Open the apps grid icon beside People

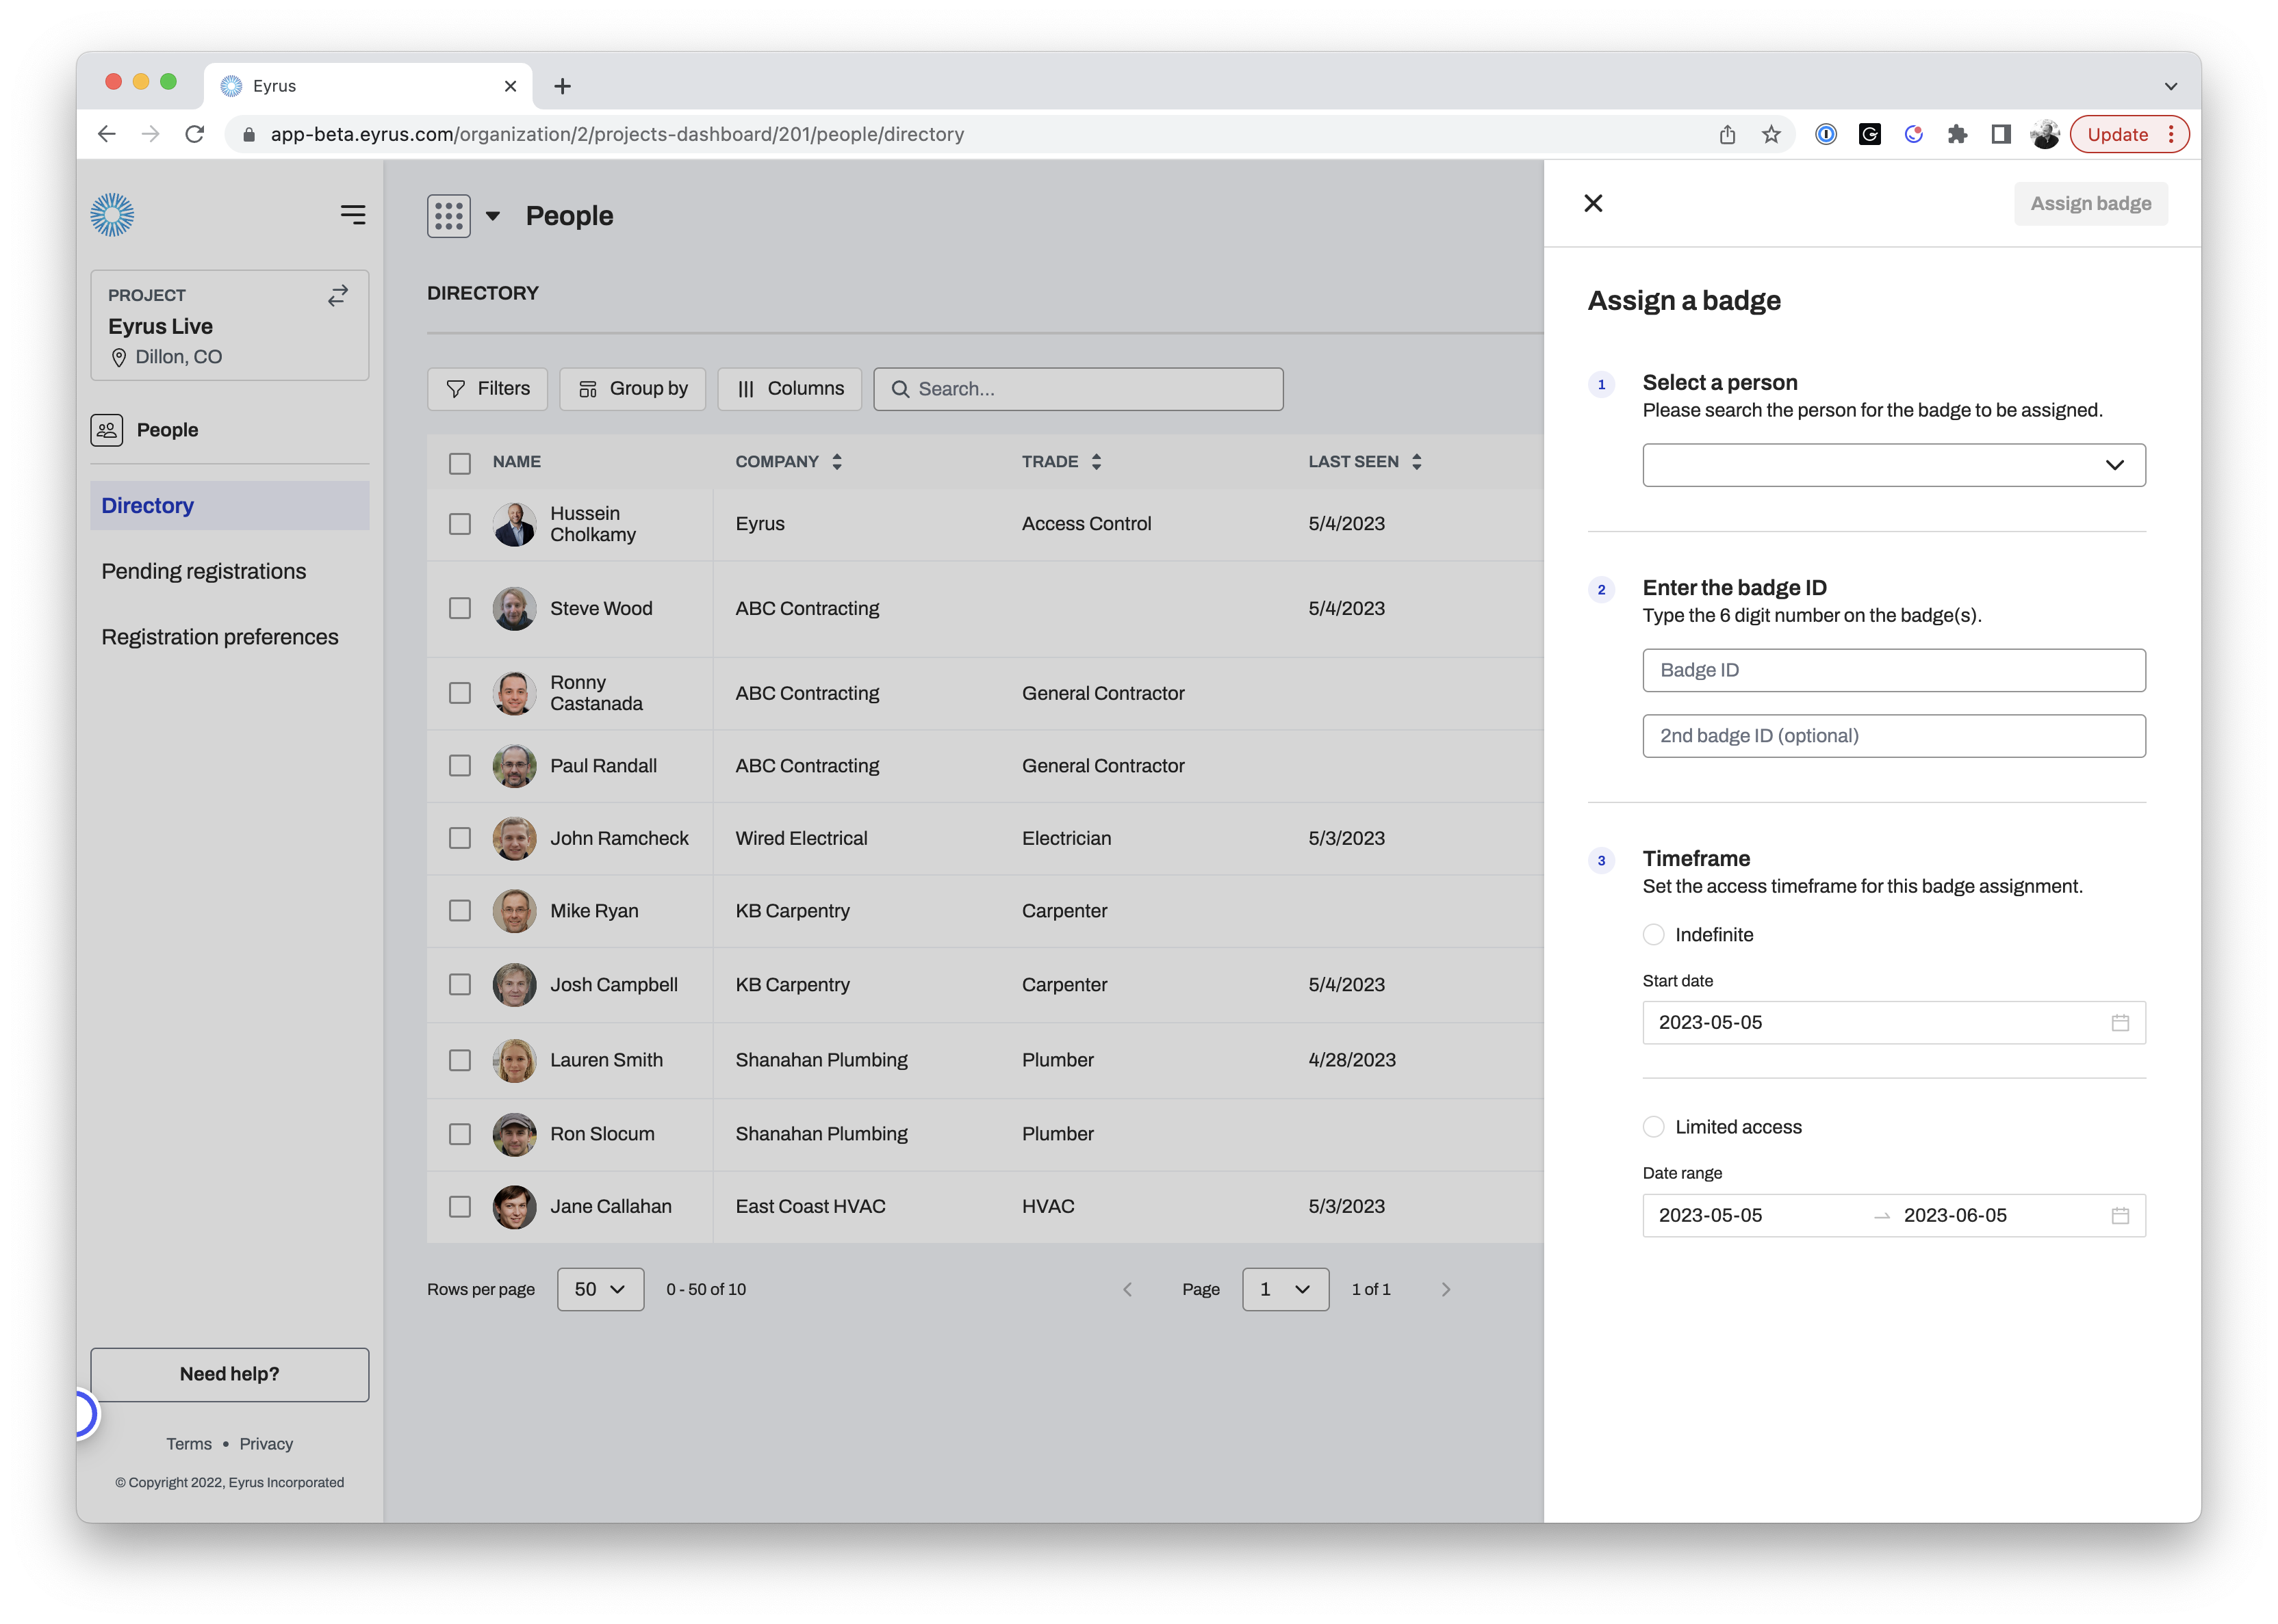[x=448, y=216]
